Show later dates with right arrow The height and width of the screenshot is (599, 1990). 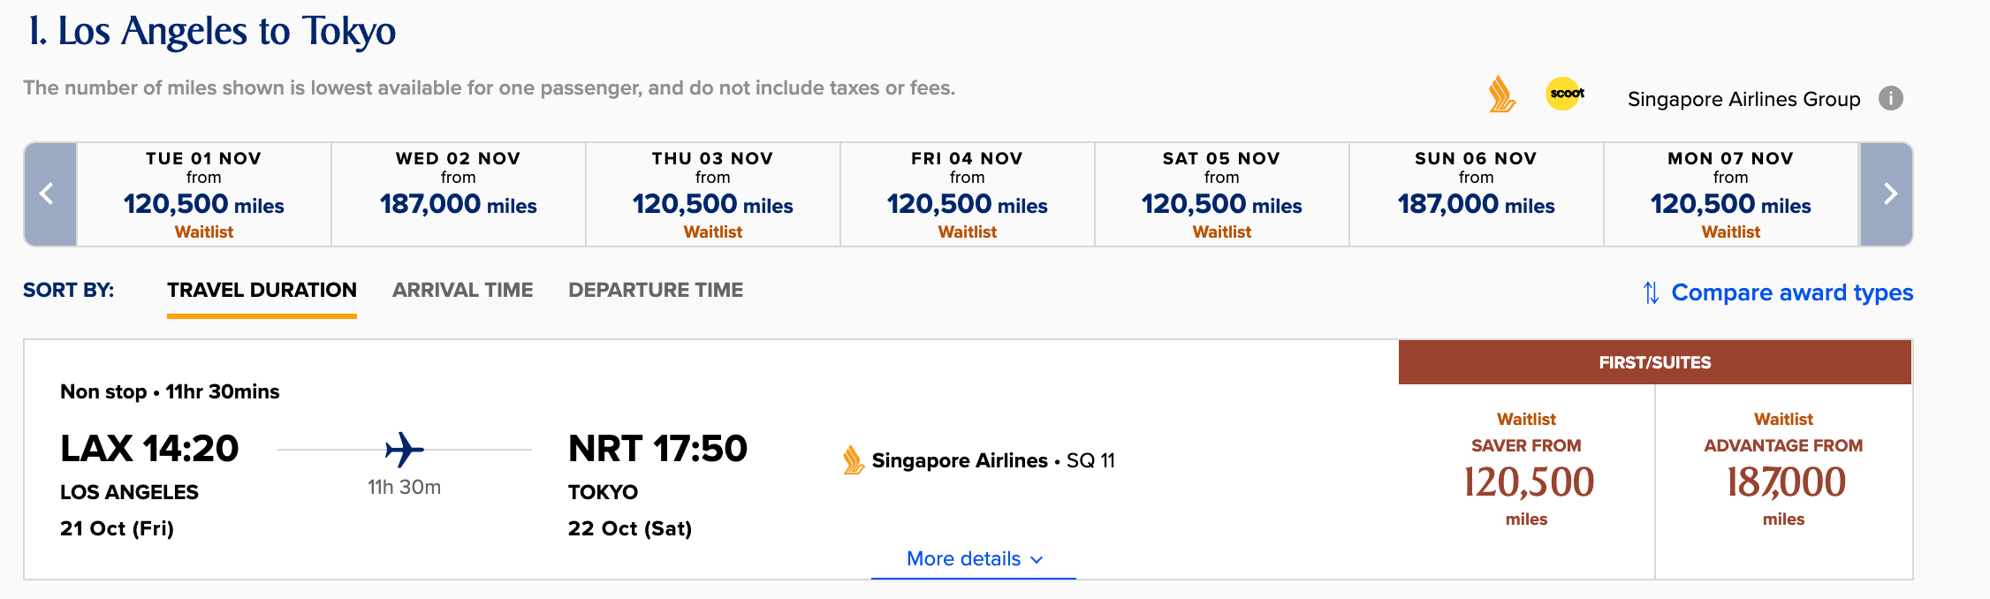pyautogui.click(x=1887, y=193)
